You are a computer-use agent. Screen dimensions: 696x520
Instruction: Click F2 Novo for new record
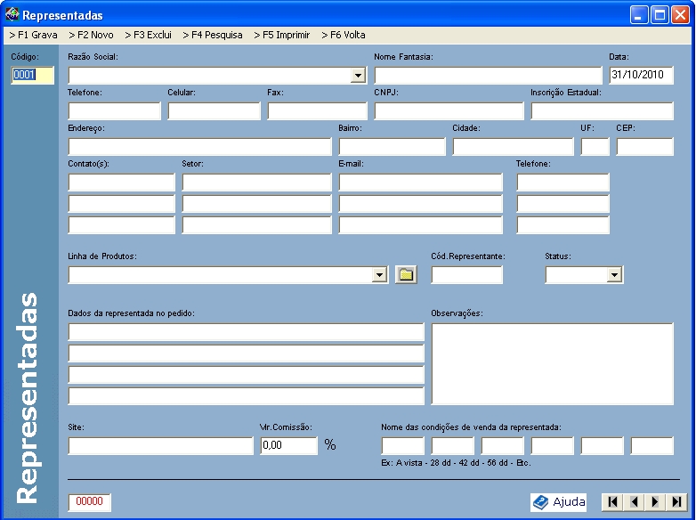pyautogui.click(x=91, y=35)
